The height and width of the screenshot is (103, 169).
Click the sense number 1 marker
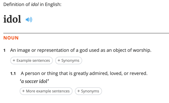(5, 51)
